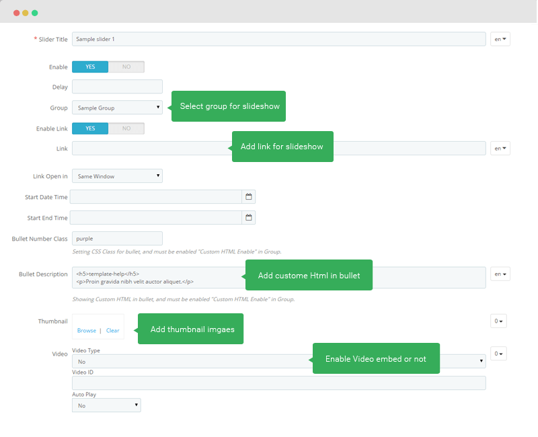This screenshot has width=538, height=437.
Task: Open the Start End Time calendar picker
Action: [x=248, y=217]
